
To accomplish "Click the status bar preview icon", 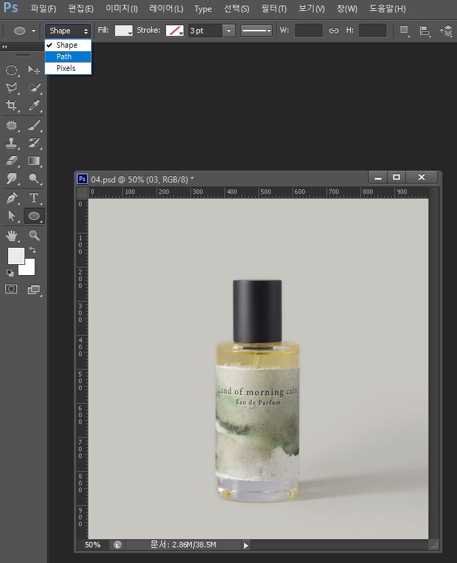I will click(117, 545).
